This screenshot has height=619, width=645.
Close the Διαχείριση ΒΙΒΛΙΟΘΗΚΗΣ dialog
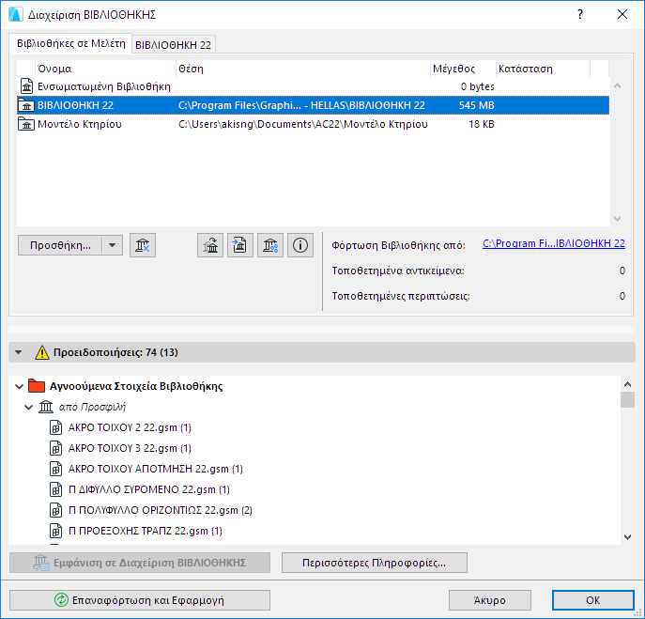[x=622, y=14]
